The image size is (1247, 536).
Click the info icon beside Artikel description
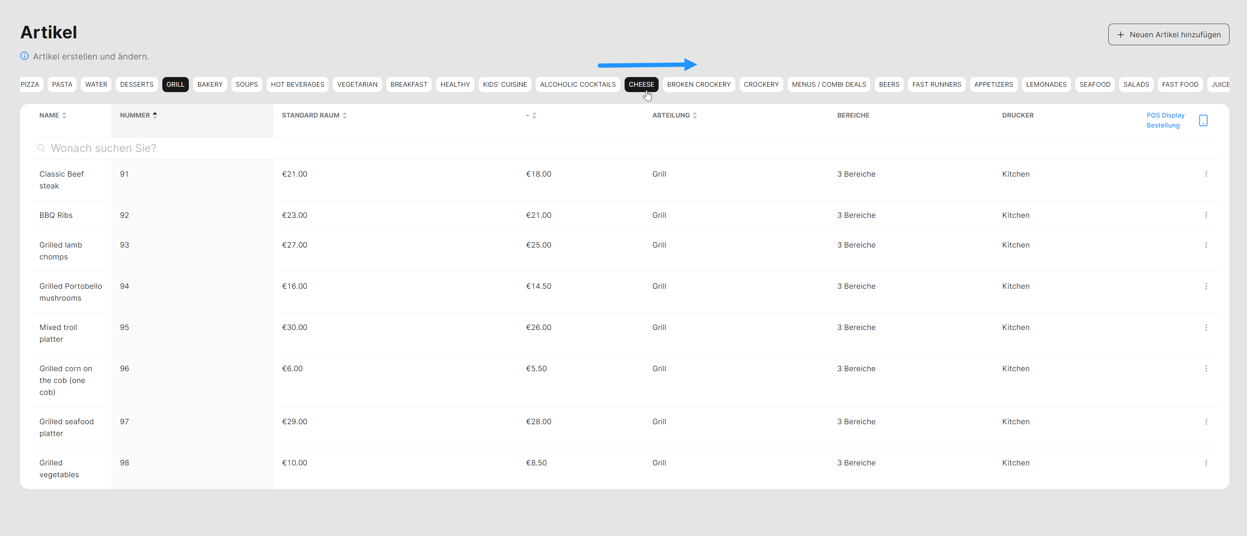click(24, 56)
